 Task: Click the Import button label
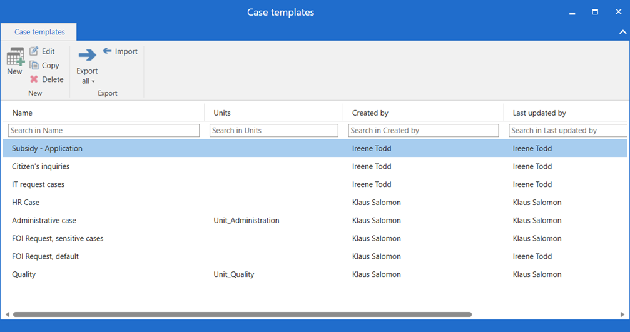point(126,51)
